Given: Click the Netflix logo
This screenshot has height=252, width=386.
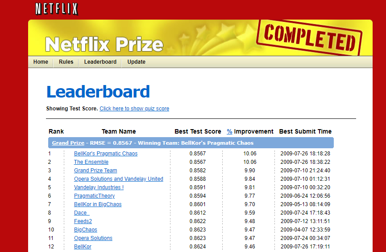Looking at the screenshot, I should (x=57, y=9).
